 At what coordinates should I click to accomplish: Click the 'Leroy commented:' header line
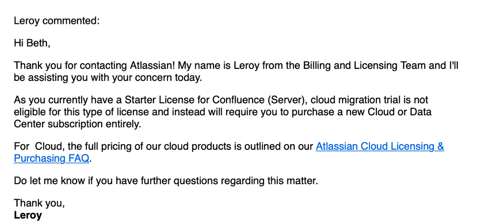point(57,21)
